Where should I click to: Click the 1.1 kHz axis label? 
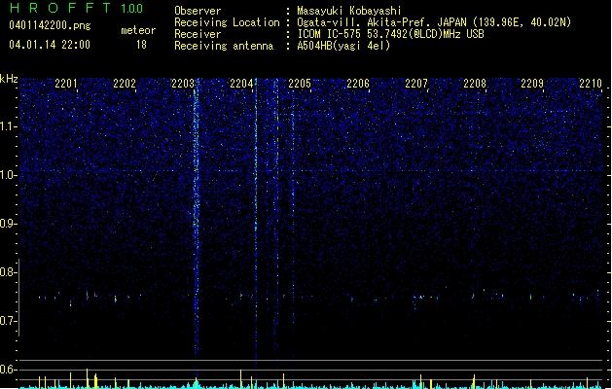click(x=8, y=126)
